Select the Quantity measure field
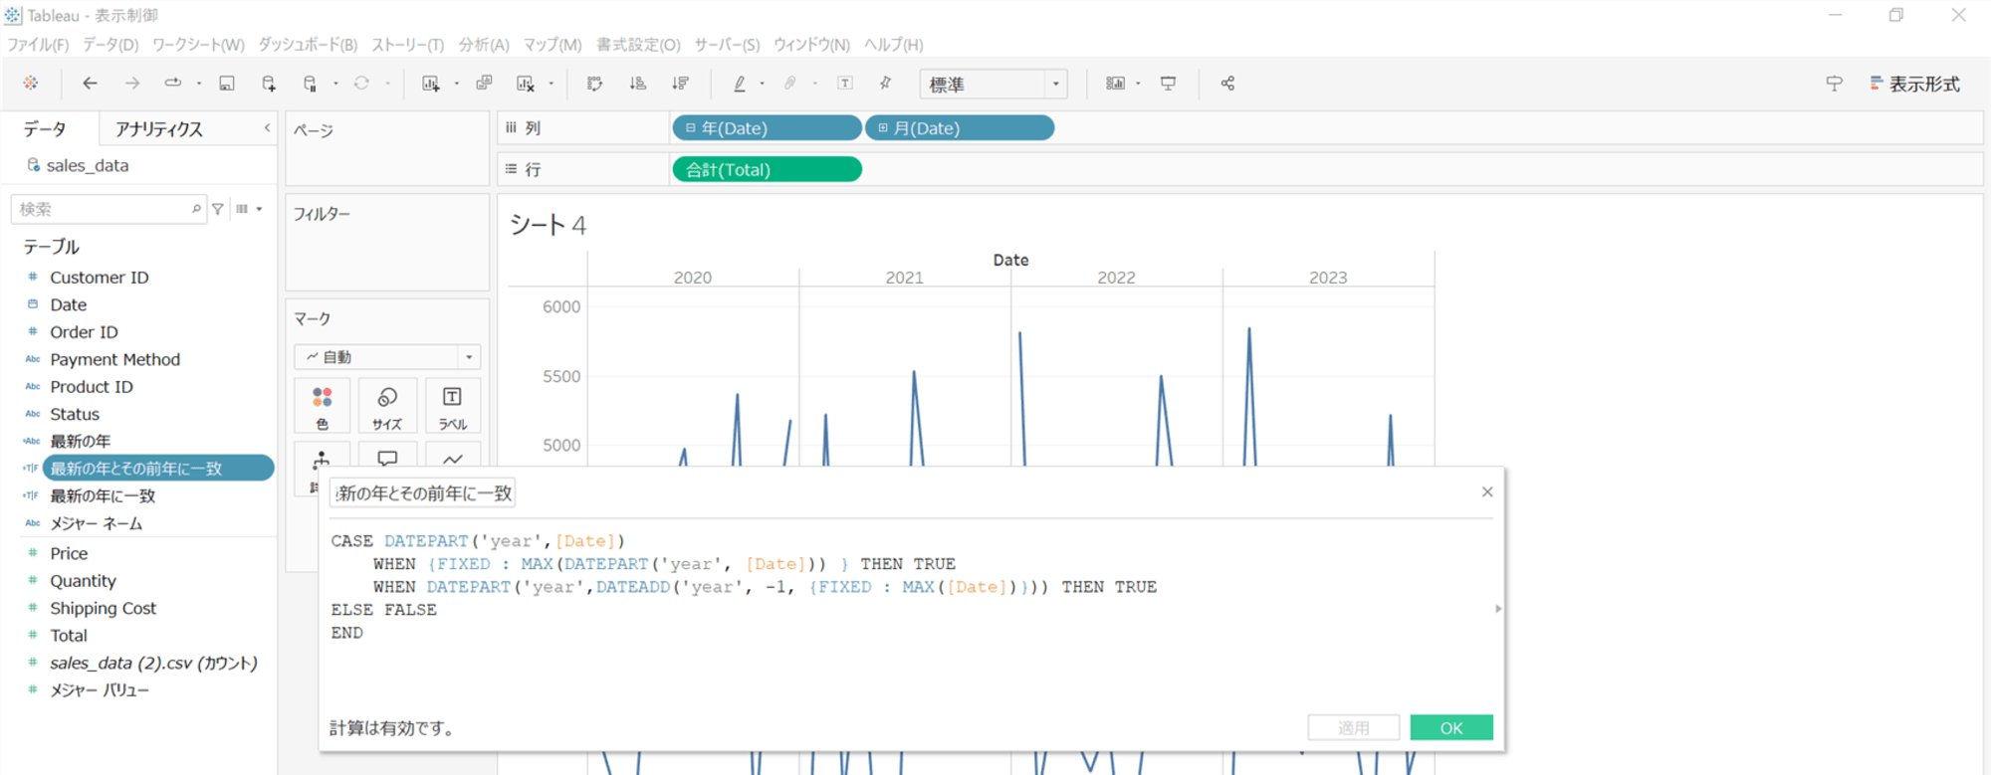Screen dimensions: 1991x775 84,581
